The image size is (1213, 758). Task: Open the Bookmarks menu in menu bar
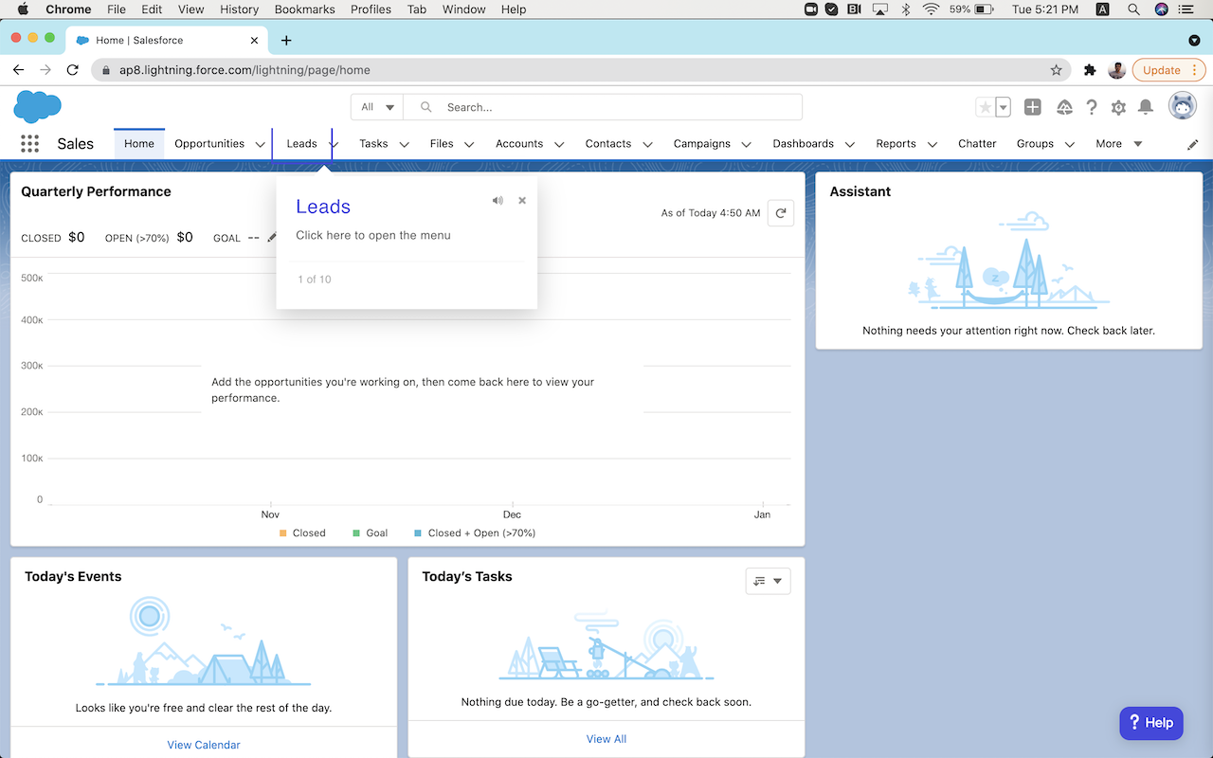tap(304, 9)
